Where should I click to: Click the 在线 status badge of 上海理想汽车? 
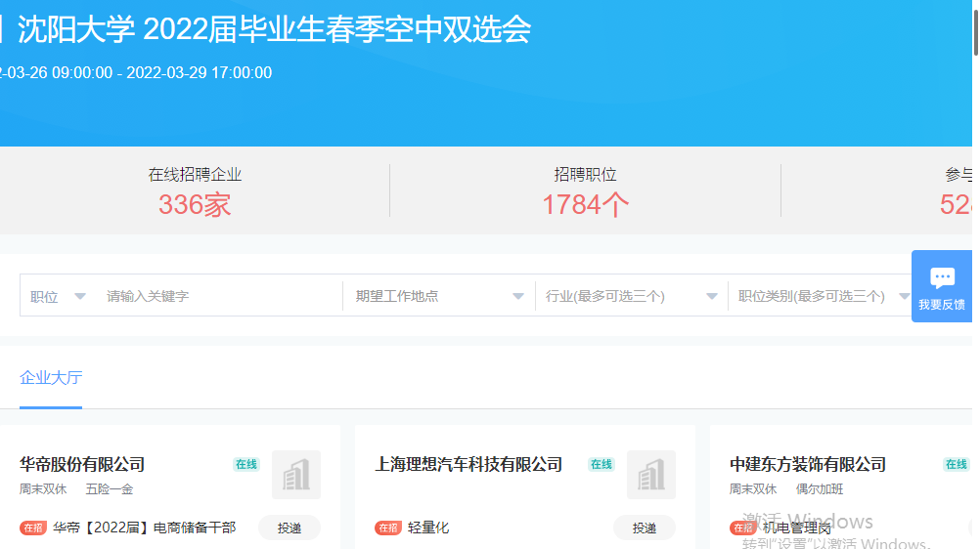pos(601,464)
